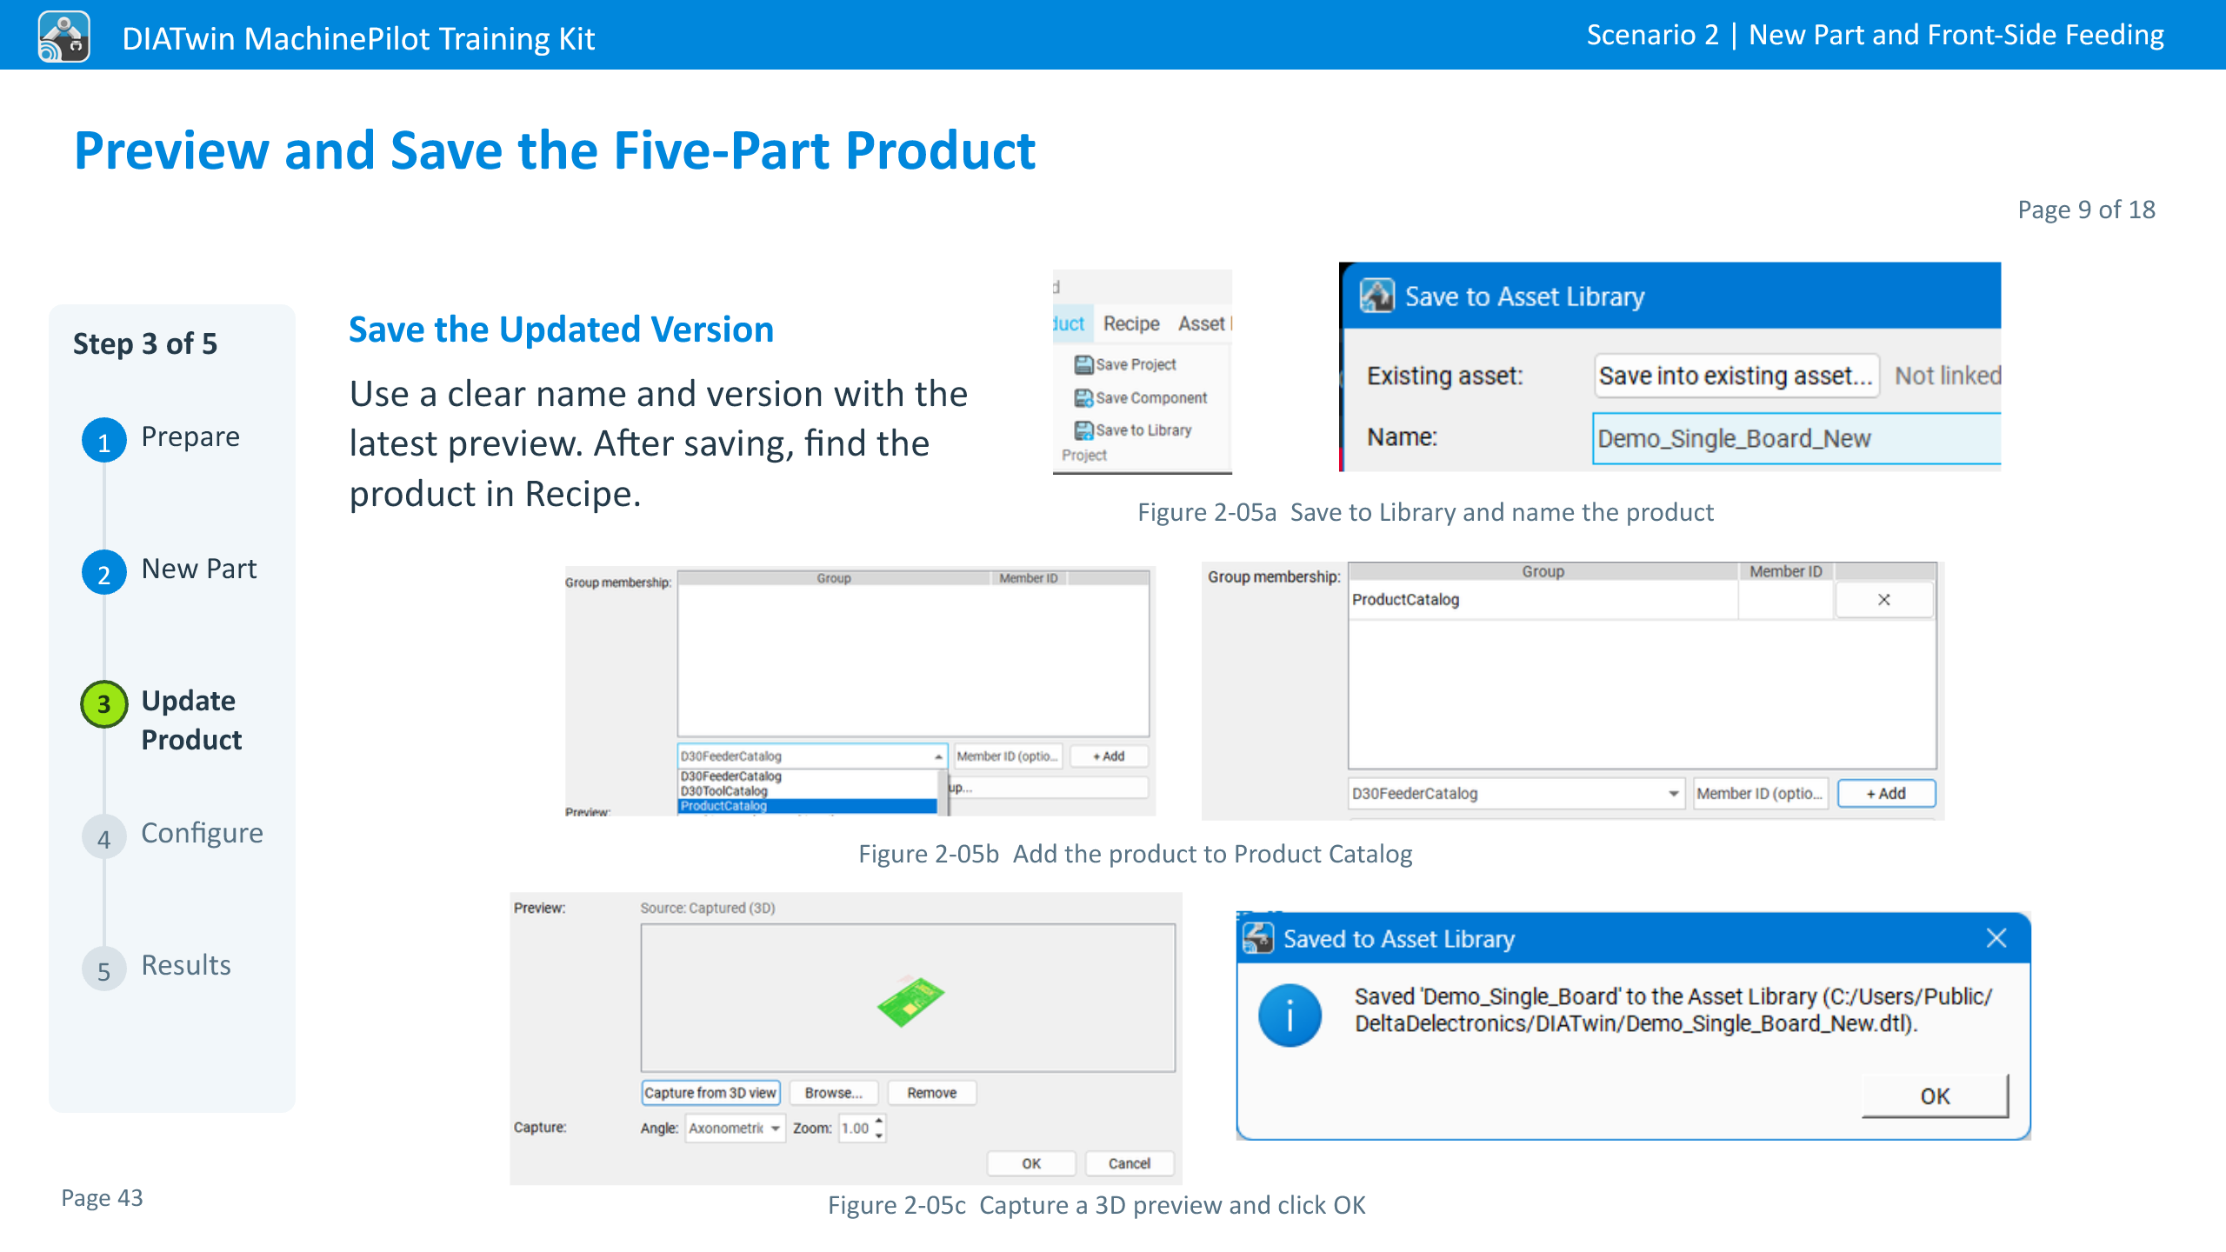Click + Add button in right group panel
This screenshot has height=1252, width=2226.
coord(1886,793)
